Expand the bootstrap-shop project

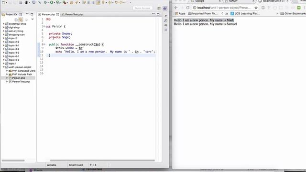coord(3,24)
